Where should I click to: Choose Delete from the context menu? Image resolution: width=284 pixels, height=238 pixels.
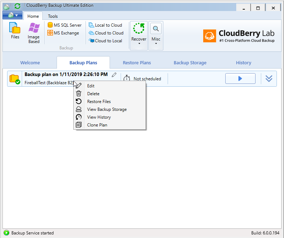tap(110, 94)
